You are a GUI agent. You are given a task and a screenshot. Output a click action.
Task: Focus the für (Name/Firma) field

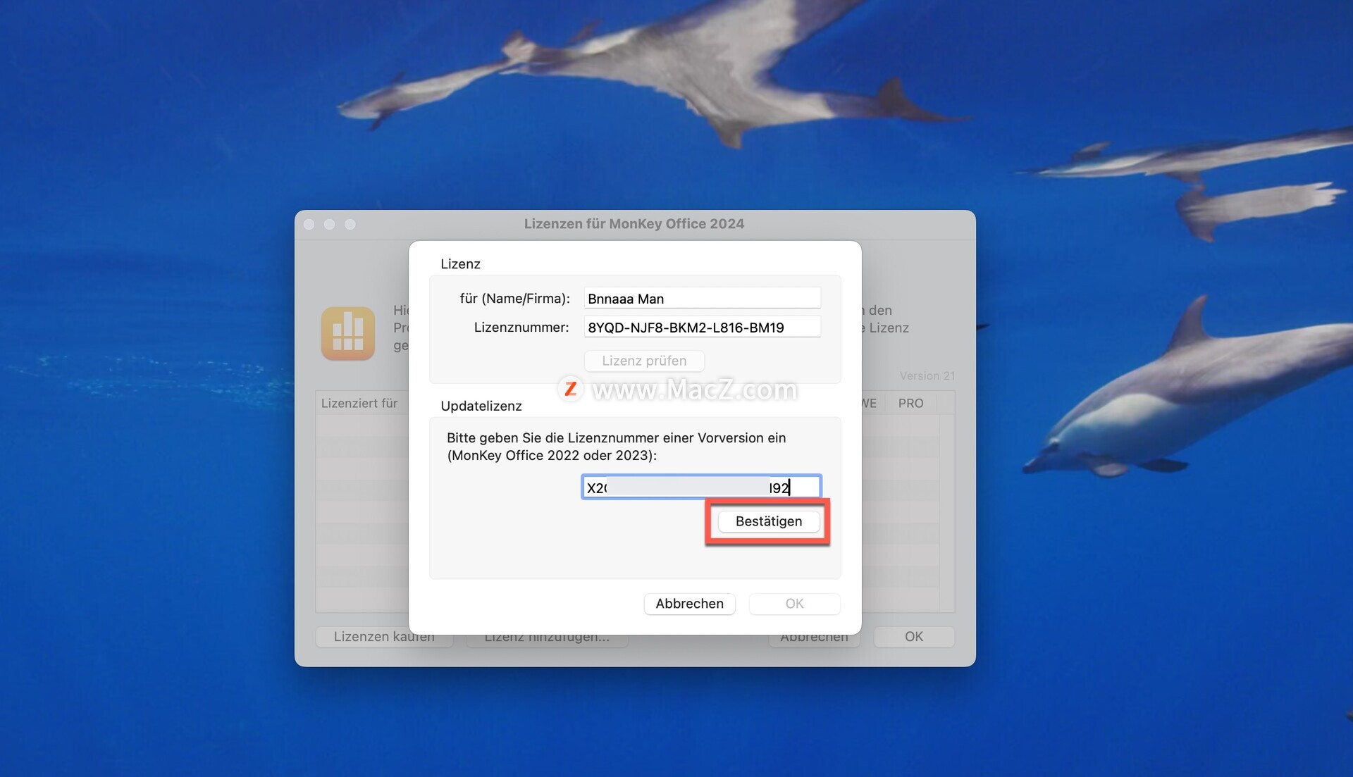point(702,298)
